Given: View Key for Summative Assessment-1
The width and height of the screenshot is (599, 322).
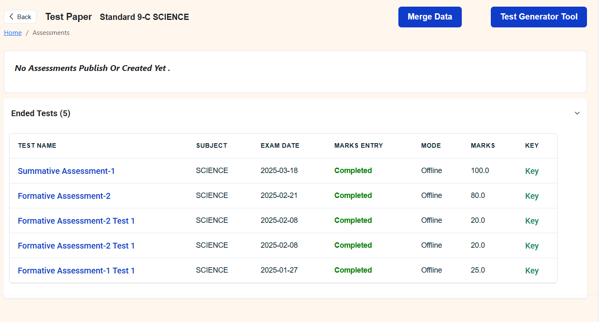Looking at the screenshot, I should (532, 171).
